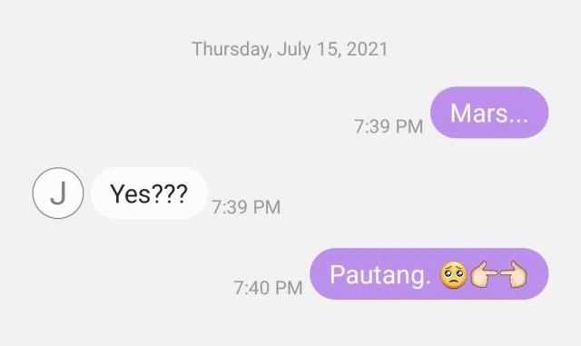This screenshot has height=346, width=581.
Task: Tap the 'Yes???' received message bubble
Action: 149,193
